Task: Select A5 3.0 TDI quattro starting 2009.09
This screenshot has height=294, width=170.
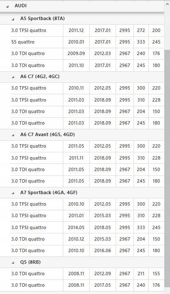Action: [x=87, y=54]
